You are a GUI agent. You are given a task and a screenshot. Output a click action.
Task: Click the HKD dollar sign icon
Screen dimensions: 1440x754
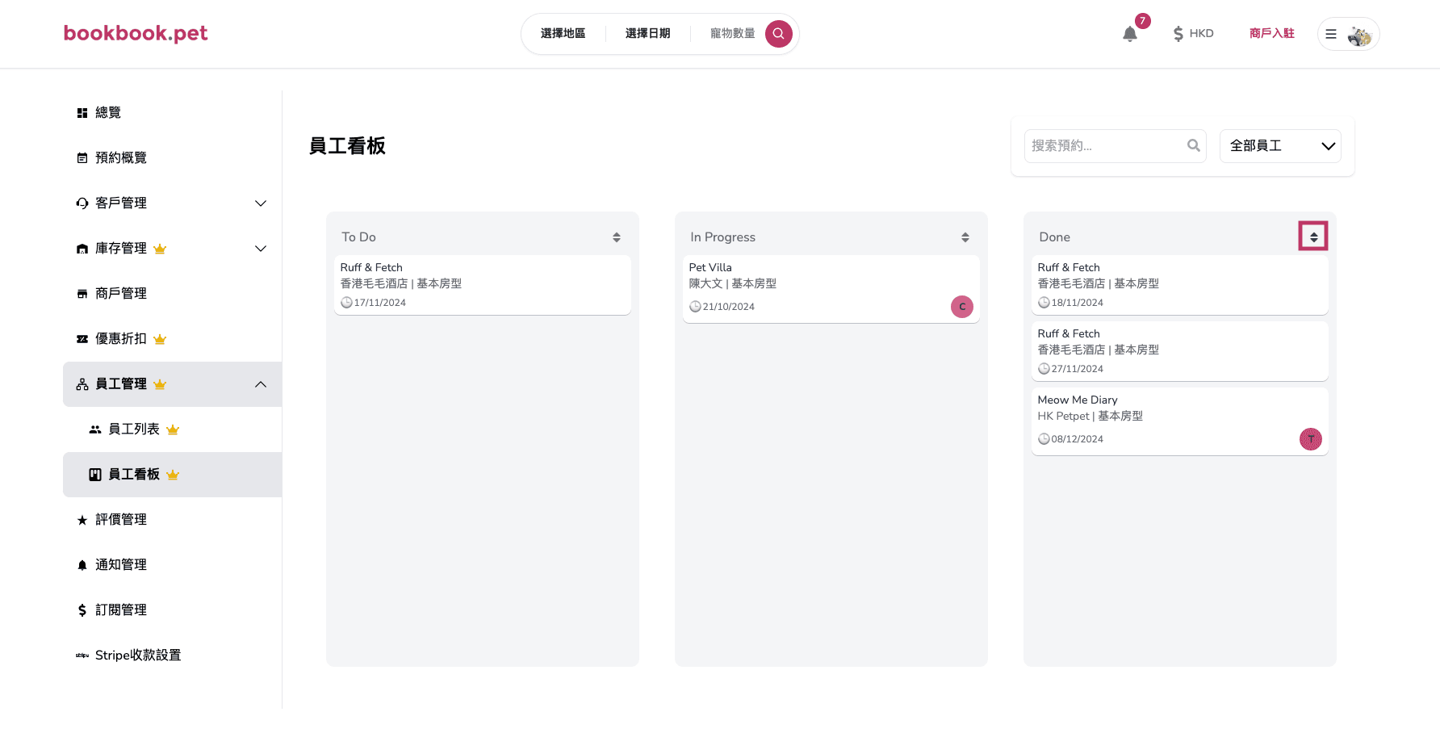1178,34
